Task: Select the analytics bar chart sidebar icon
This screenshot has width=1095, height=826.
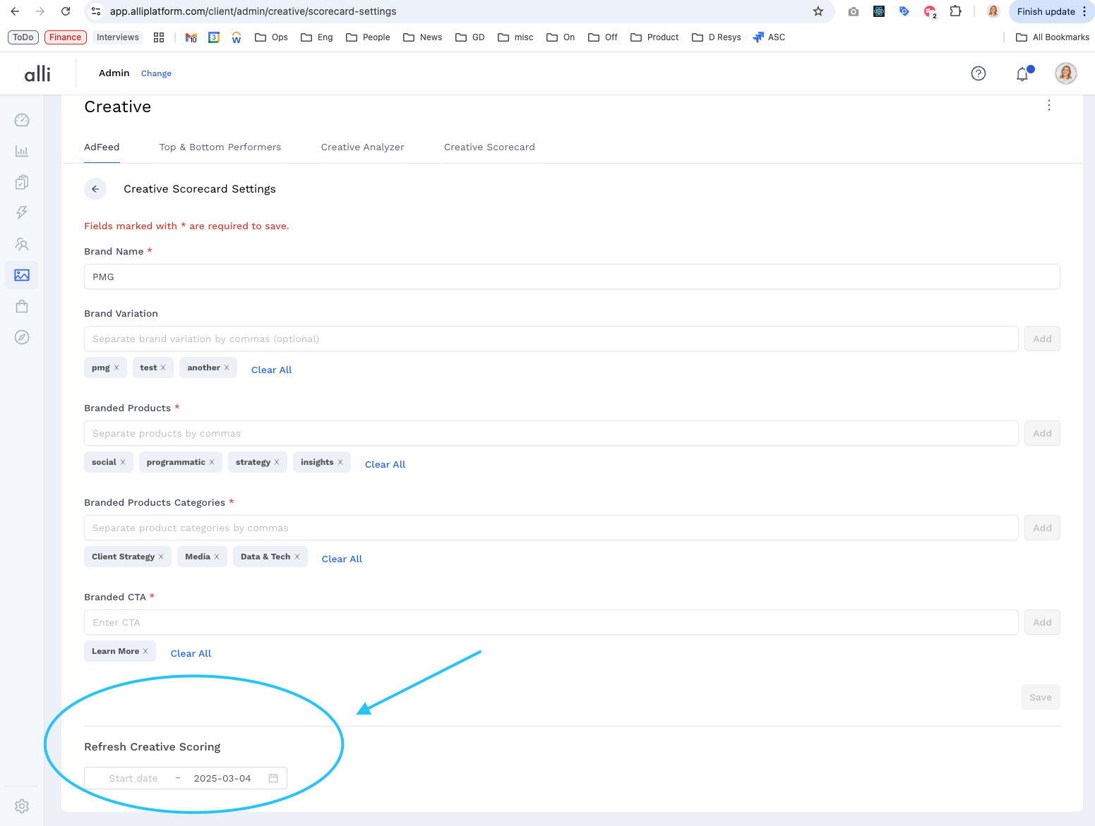Action: pos(22,150)
